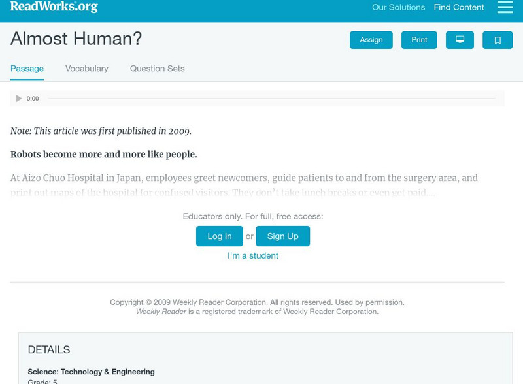Click the DETAILS section heading
Viewport: 523px width, 384px height.
49,350
